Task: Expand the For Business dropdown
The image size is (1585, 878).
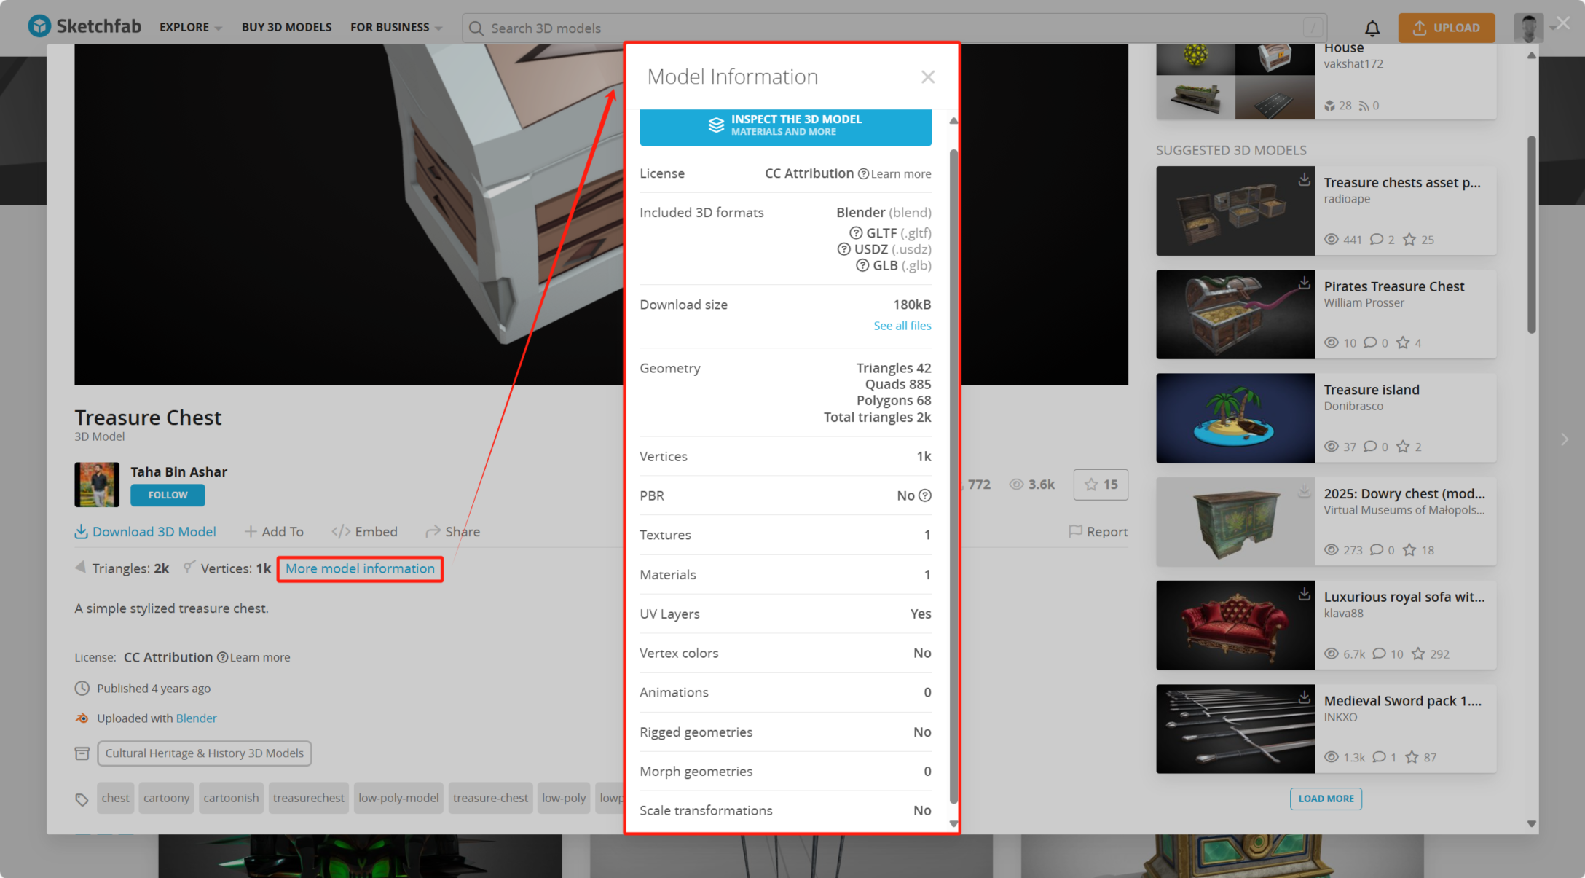Action: point(396,27)
